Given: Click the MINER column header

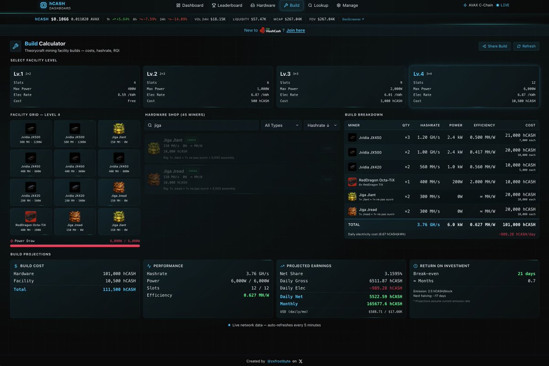Looking at the screenshot, I should (354, 125).
